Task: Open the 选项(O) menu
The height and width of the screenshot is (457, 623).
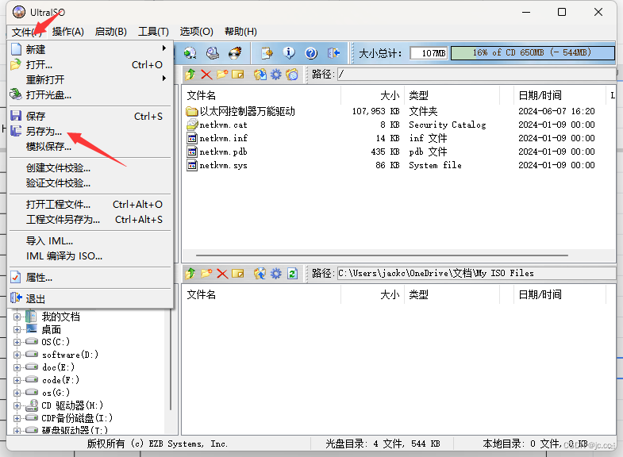Action: coord(196,32)
